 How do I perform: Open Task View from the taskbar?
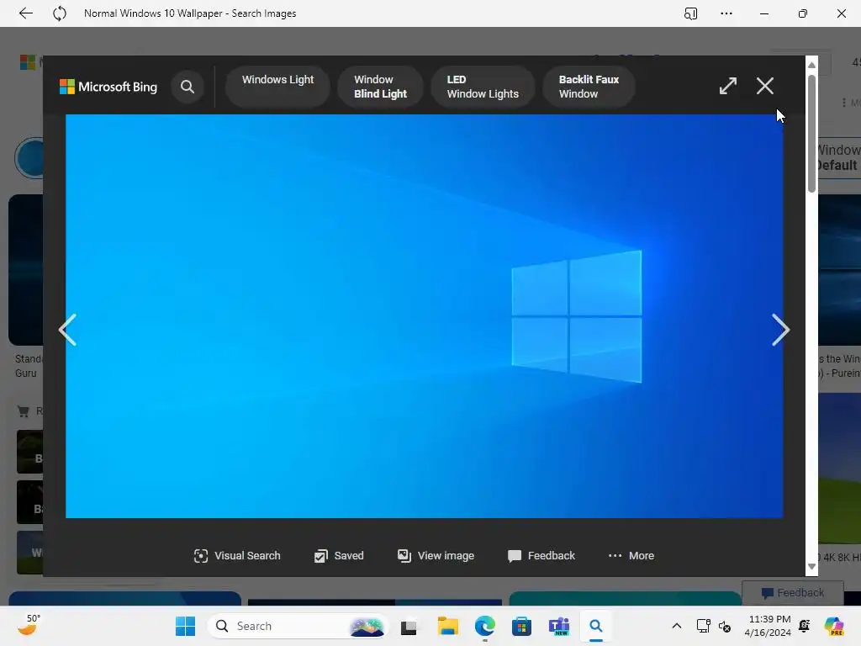coord(409,626)
